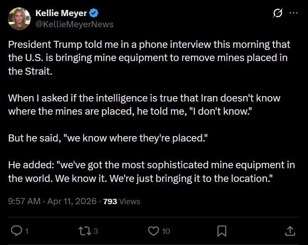Click the paragraph starting "President Trump told me"
The image size is (308, 245).
149,57
